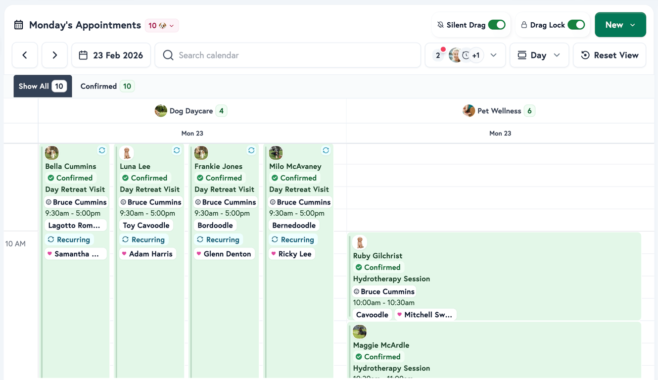This screenshot has width=658, height=380.
Task: Click the heart icon next to Adam Harris
Action: [124, 254]
